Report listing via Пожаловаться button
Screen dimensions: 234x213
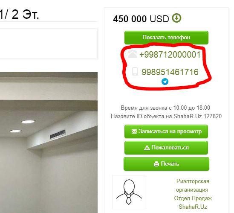pos(166,148)
